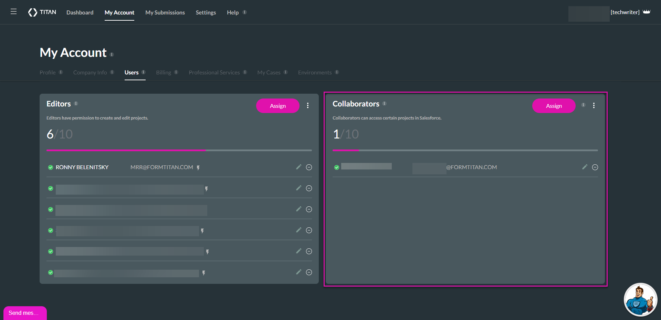Viewport: 661px width, 320px height.
Task: Click remove icon in second editor row
Action: (309, 188)
